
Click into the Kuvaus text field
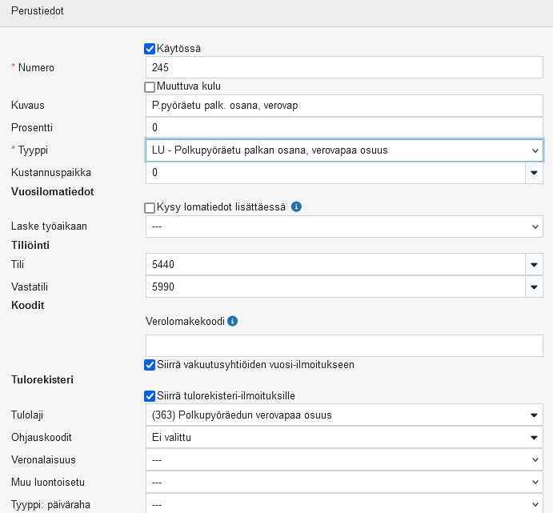[344, 106]
